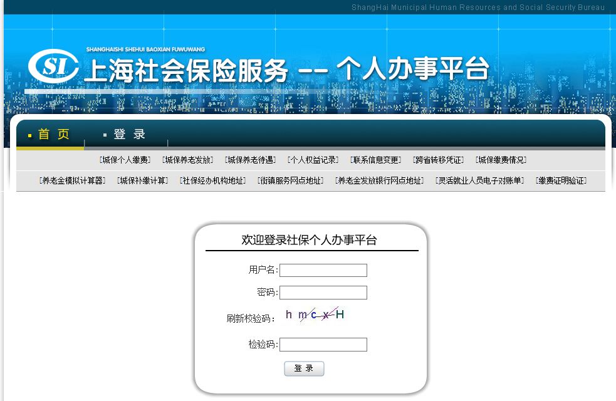
Task: Switch to the 登录 tab
Action: click(129, 134)
